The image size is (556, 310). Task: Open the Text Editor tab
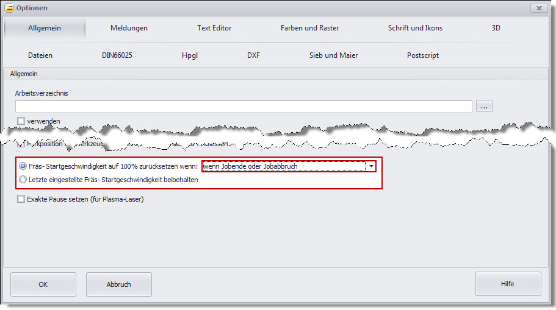point(214,28)
